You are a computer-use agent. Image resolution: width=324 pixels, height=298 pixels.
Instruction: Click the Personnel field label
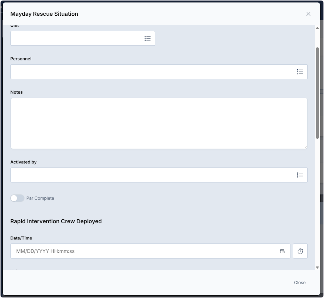pos(21,59)
